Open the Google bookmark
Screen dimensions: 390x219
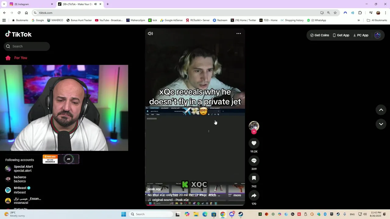(x=38, y=20)
